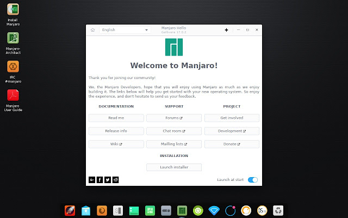
Task: Open the wifi network dock icon
Action: (x=214, y=210)
